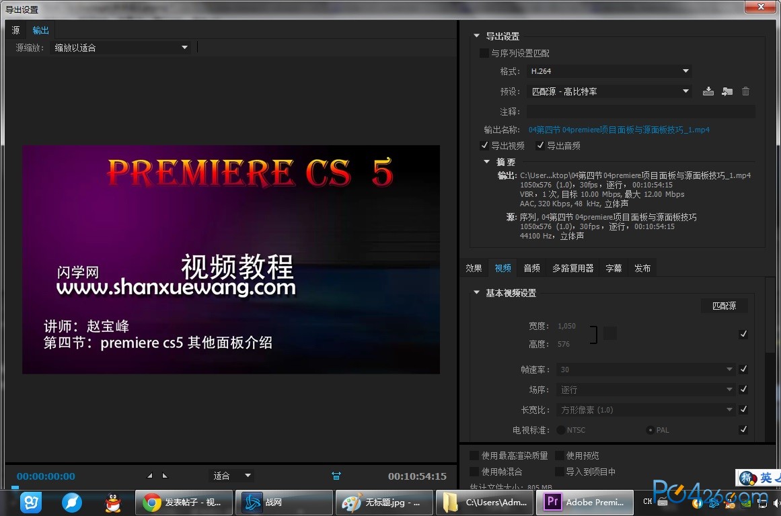
Task: Switch to the 音频 tab
Action: (532, 268)
